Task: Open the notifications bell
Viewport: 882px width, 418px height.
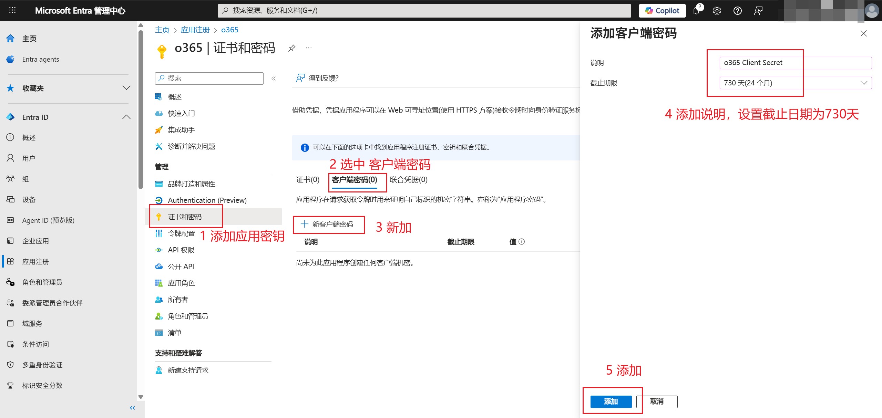Action: [697, 10]
